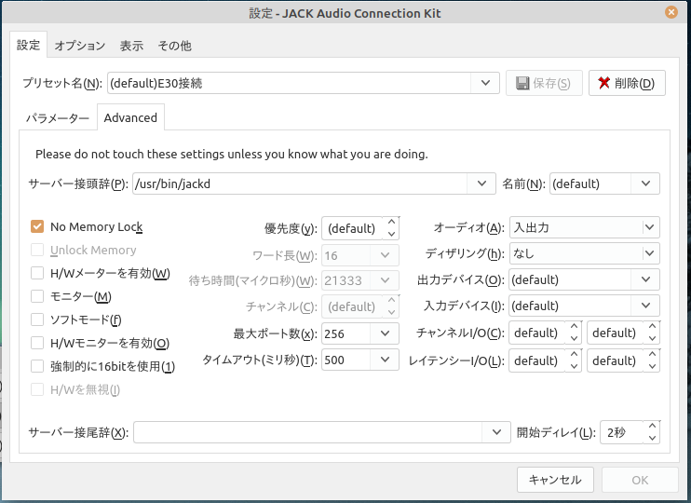Screen dimensions: 691x503
Task: Click the プリセット名 text field
Action: 289,83
